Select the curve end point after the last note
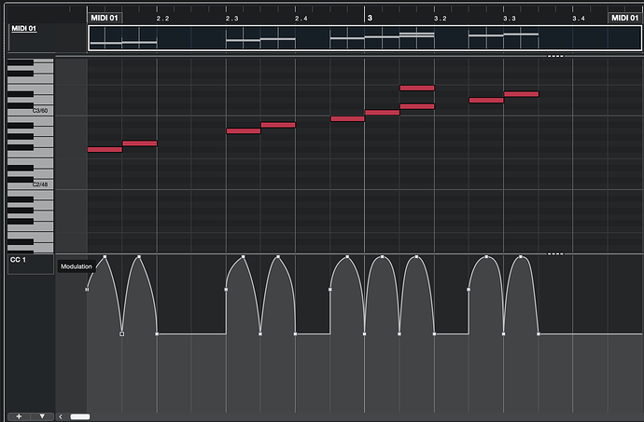 pyautogui.click(x=539, y=334)
